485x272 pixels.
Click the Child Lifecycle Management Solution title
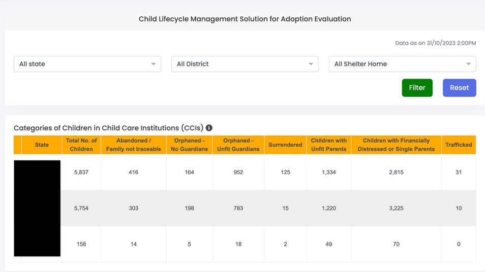pyautogui.click(x=245, y=19)
